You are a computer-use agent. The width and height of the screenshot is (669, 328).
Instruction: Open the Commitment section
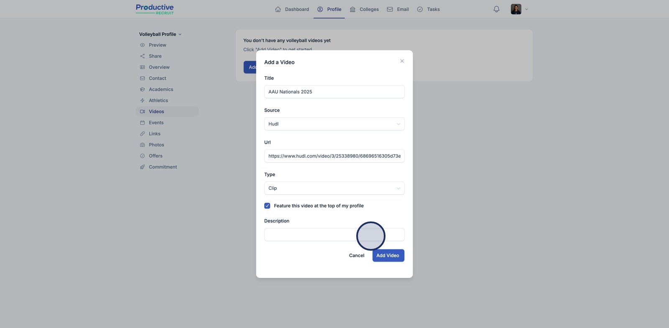click(163, 167)
